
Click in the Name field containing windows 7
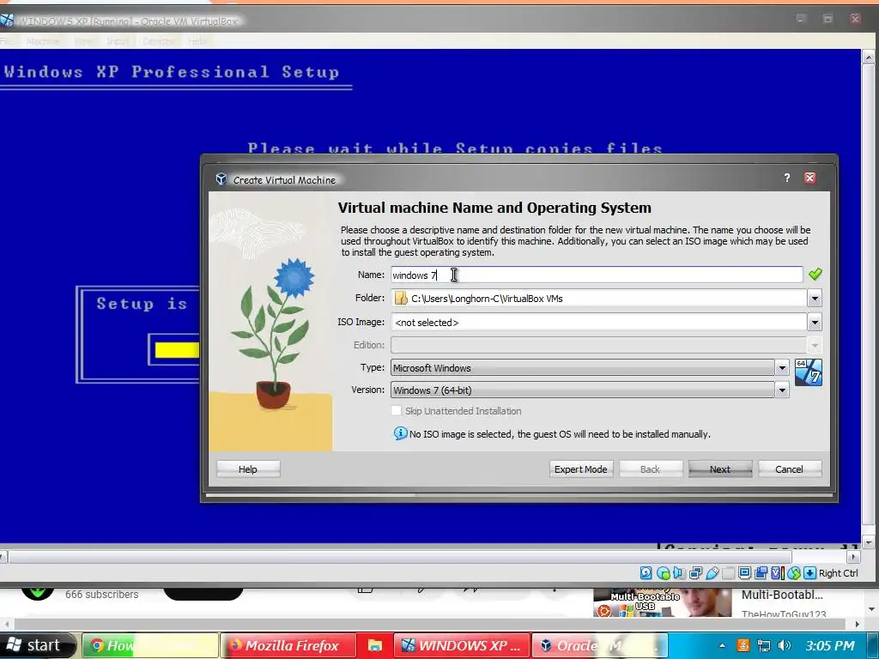click(597, 275)
